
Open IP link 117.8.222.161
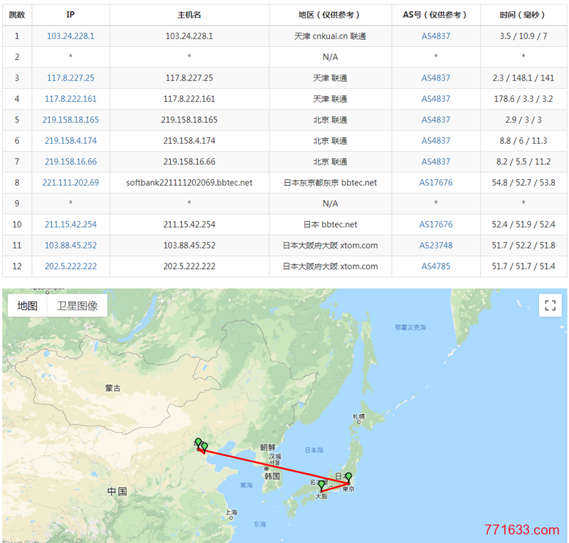point(70,99)
